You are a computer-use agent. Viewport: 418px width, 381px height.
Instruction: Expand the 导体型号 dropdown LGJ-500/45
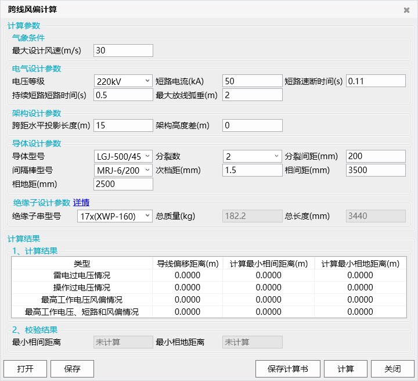(x=123, y=156)
